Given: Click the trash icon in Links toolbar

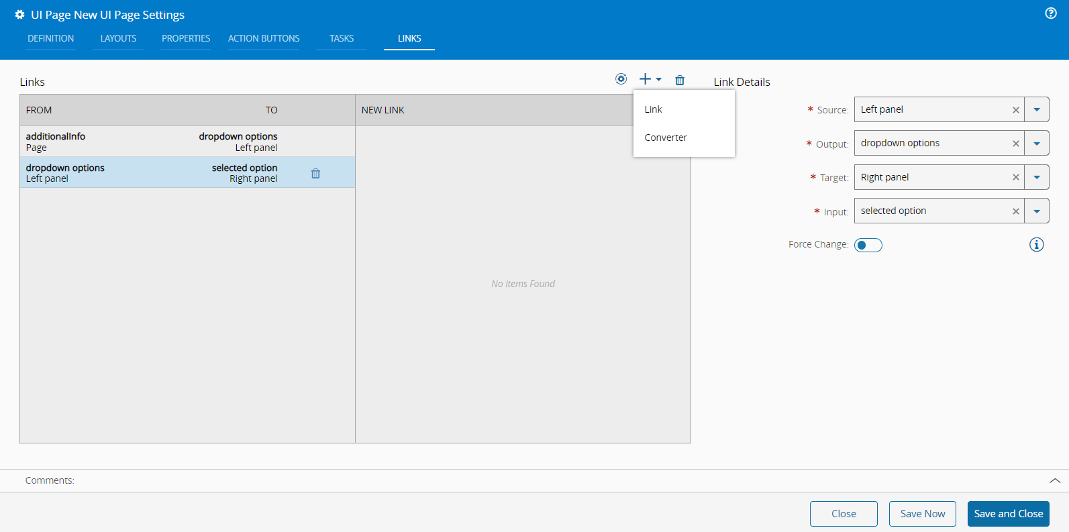Looking at the screenshot, I should click(x=680, y=81).
